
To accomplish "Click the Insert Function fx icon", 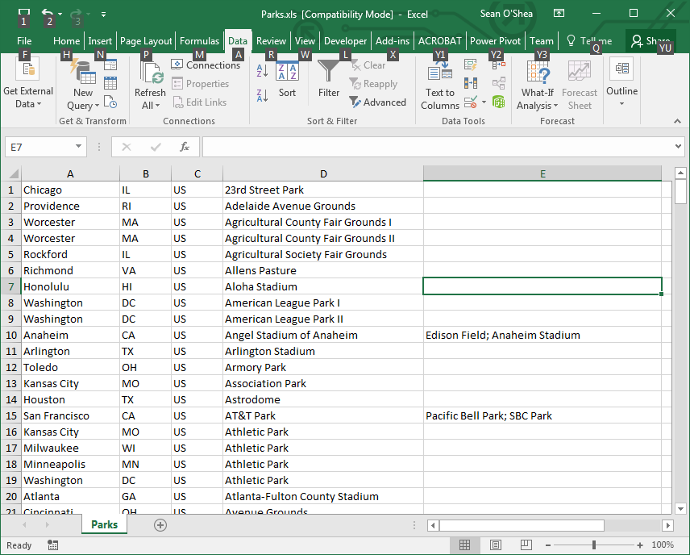I will coord(185,147).
